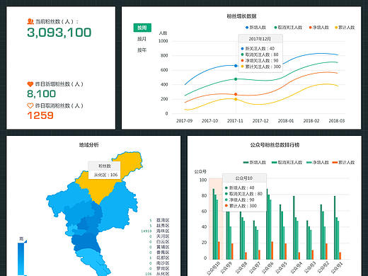Toggle 取消关注人数 legend in the line chart

click(x=288, y=28)
